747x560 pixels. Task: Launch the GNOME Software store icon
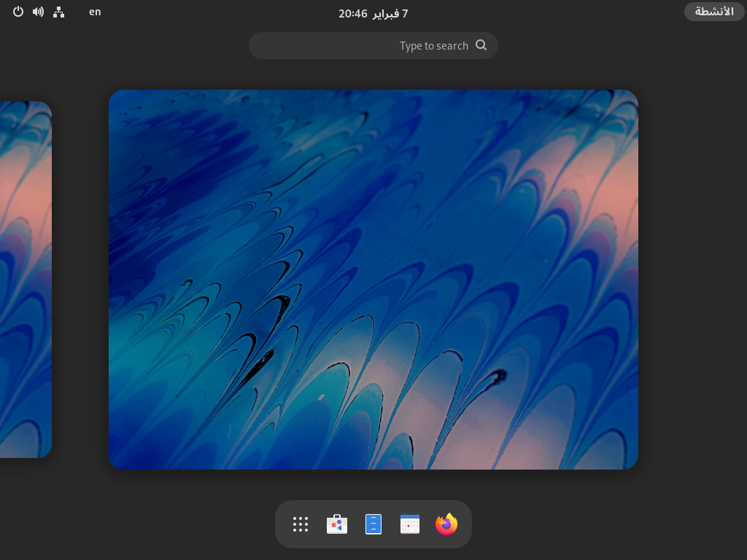click(x=337, y=524)
